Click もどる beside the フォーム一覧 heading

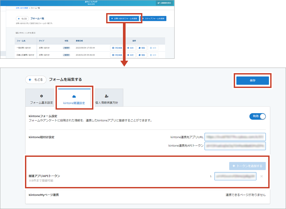pyautogui.click(x=22, y=19)
